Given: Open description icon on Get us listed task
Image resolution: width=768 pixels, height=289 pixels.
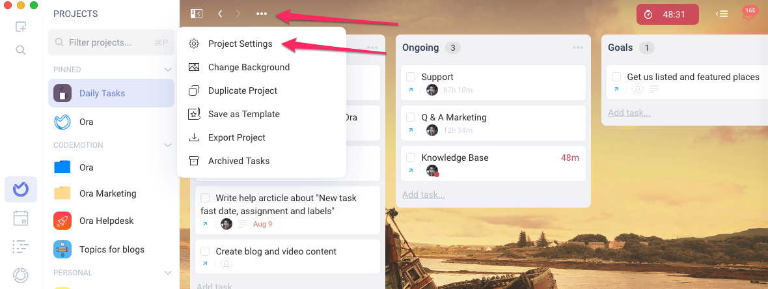Looking at the screenshot, I should coord(654,89).
